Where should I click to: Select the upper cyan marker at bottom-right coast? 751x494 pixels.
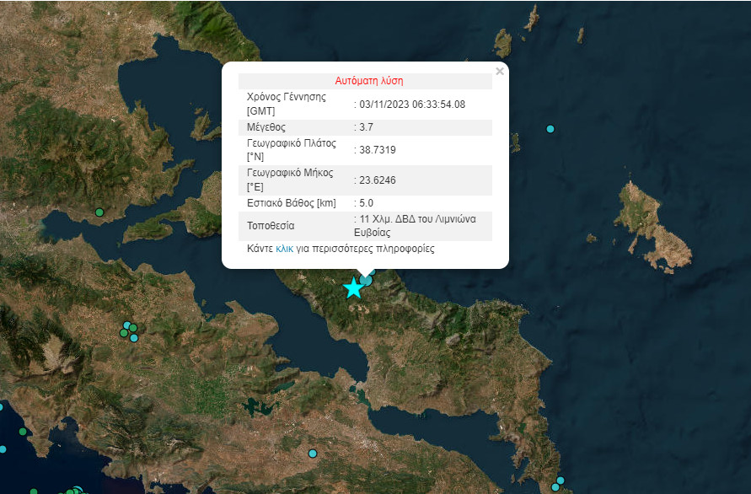[561, 481]
